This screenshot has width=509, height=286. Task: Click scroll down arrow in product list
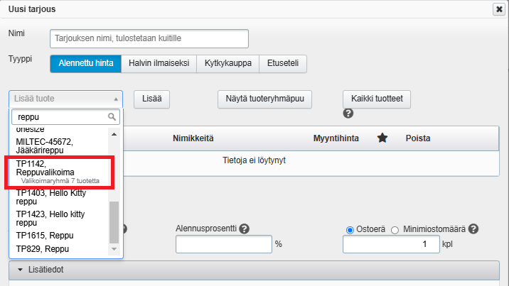point(114,249)
